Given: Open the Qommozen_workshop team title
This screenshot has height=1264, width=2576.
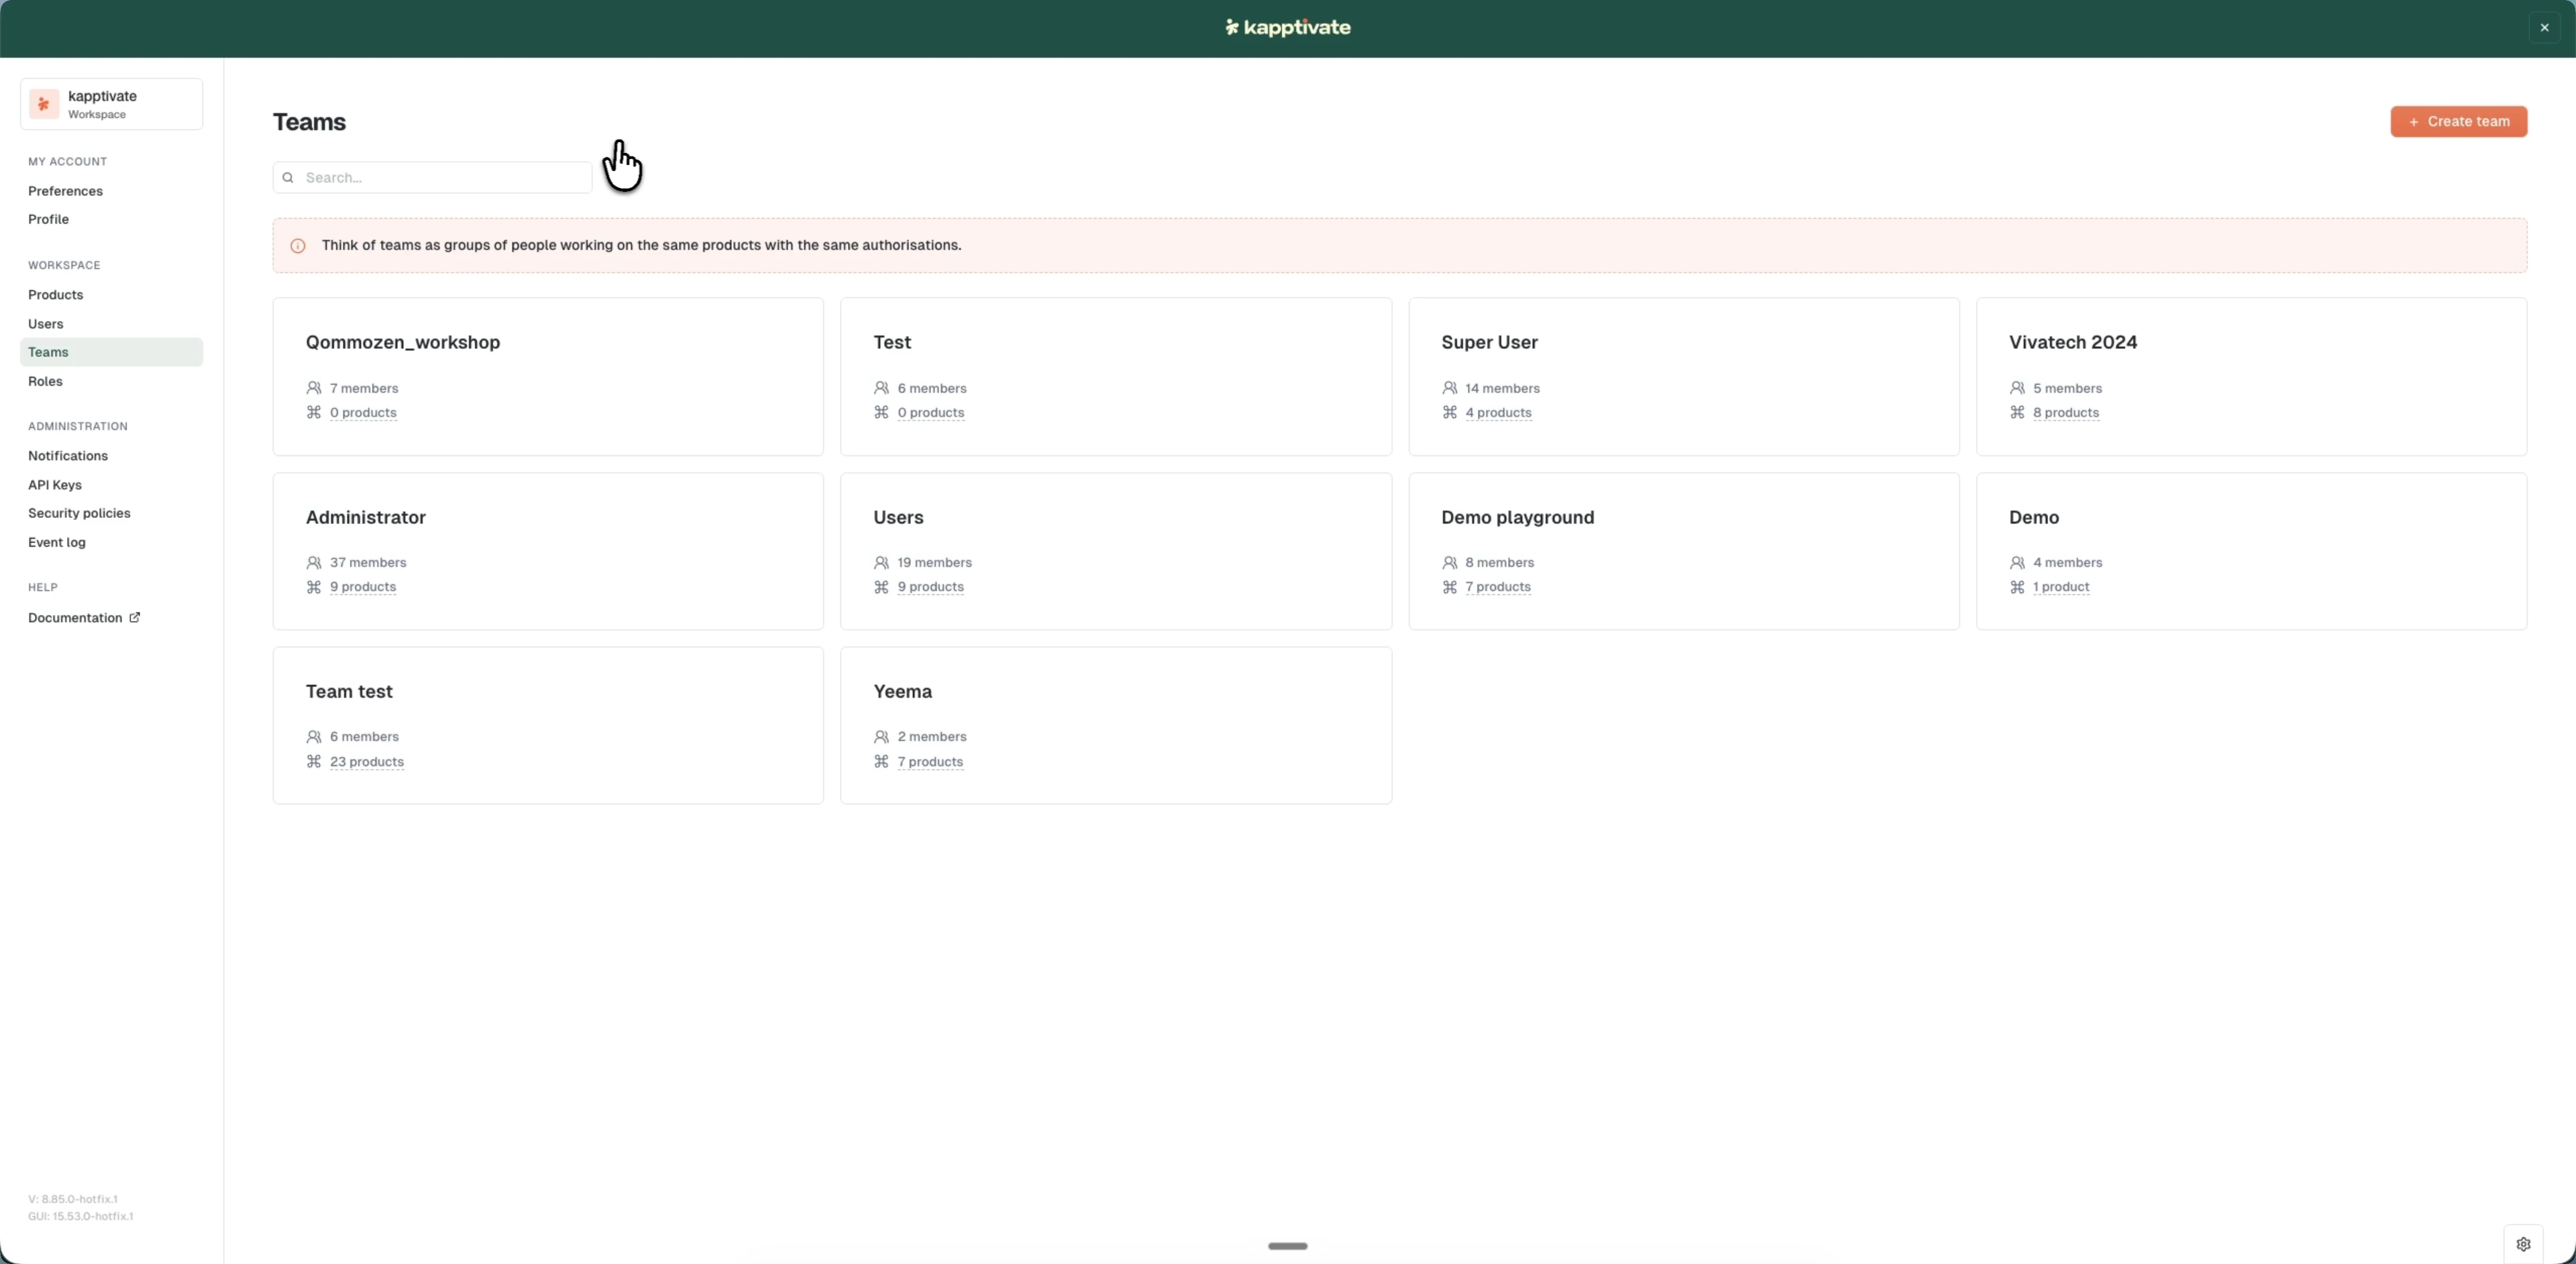Looking at the screenshot, I should [403, 343].
